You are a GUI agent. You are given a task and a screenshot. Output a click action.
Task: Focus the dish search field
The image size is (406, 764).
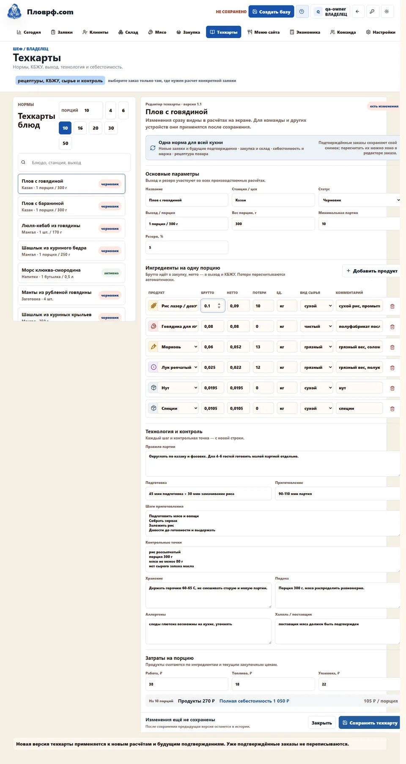point(74,162)
